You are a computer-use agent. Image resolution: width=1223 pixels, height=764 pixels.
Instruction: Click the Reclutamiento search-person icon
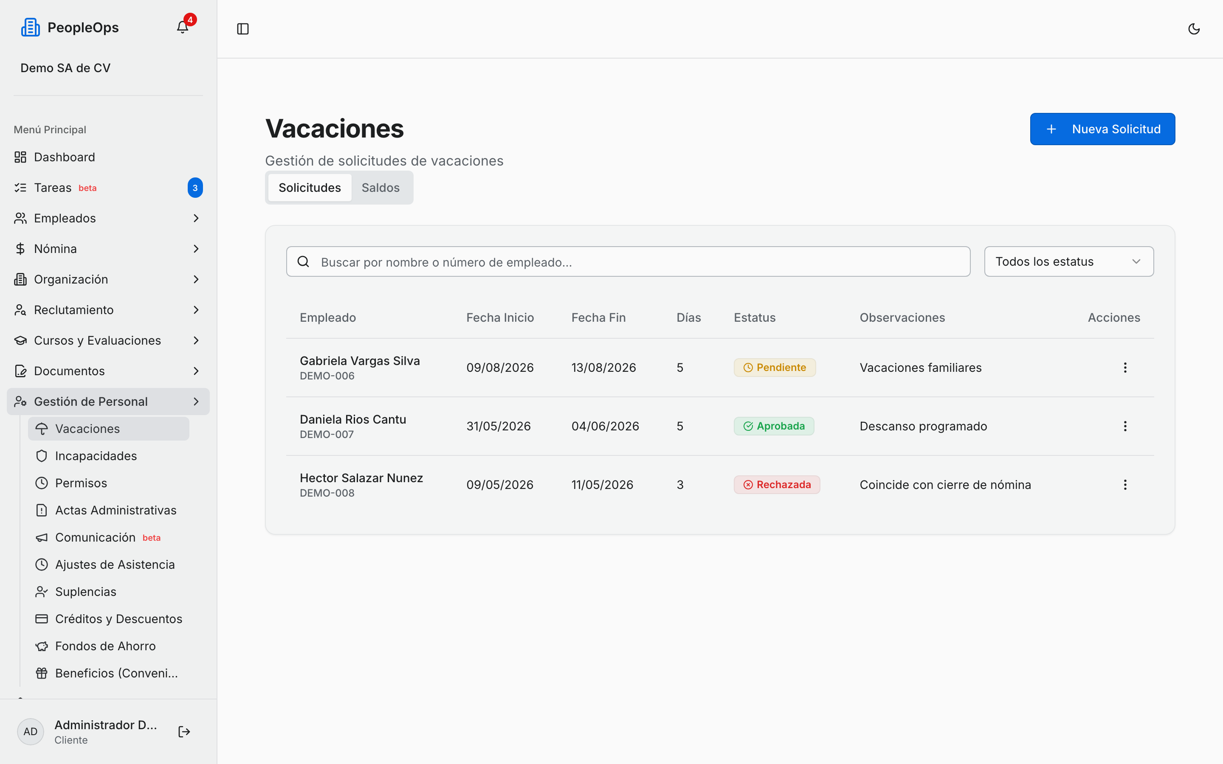[20, 310]
